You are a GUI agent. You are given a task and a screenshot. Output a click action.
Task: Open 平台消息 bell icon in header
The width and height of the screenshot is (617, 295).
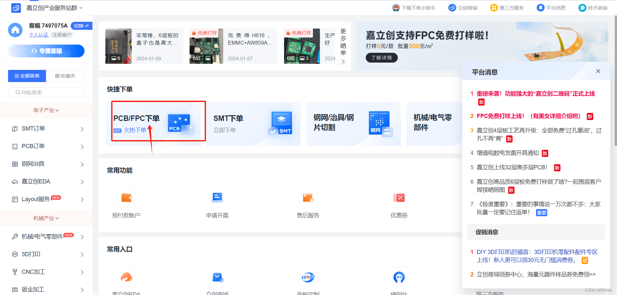click(541, 8)
